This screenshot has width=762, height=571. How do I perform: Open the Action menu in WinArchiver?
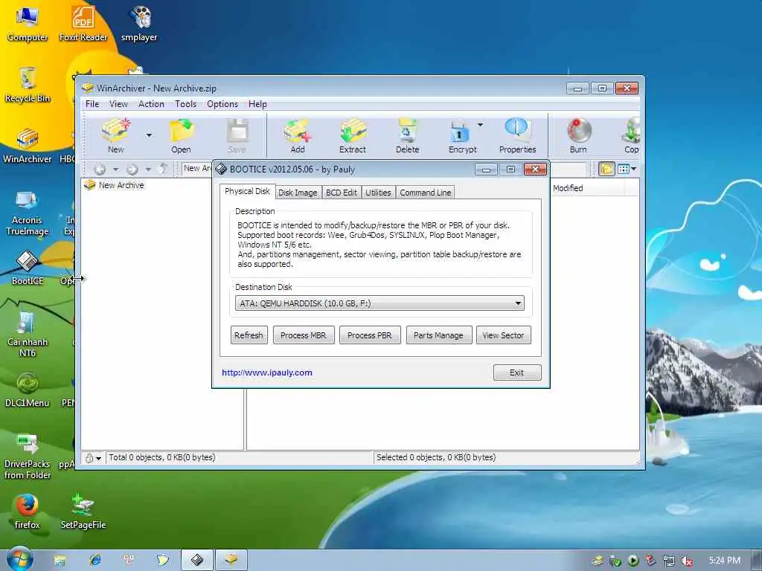(x=151, y=104)
